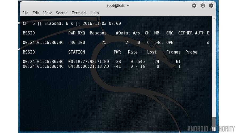The height and width of the screenshot is (133, 237).
Task: Click the root@kali title bar
Action: [118, 6]
